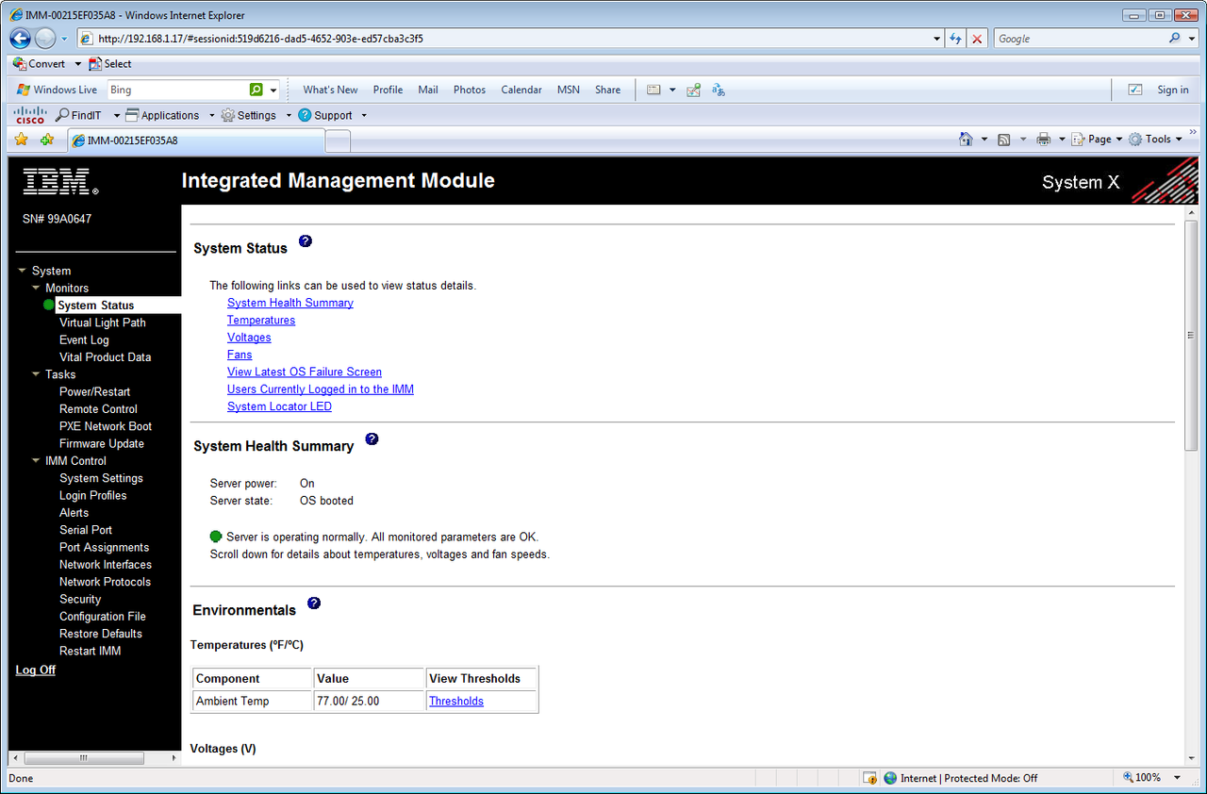Click the RSS feeds icon
Screen dimensions: 1207x794
click(1004, 140)
